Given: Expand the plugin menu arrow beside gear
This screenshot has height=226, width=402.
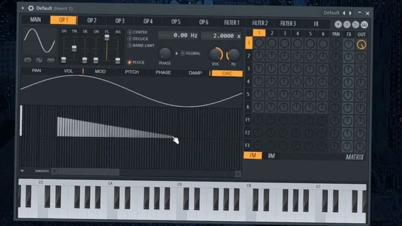Looking at the screenshot, I should click(x=23, y=8).
